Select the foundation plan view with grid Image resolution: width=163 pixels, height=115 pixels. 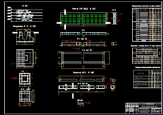click(x=25, y=58)
